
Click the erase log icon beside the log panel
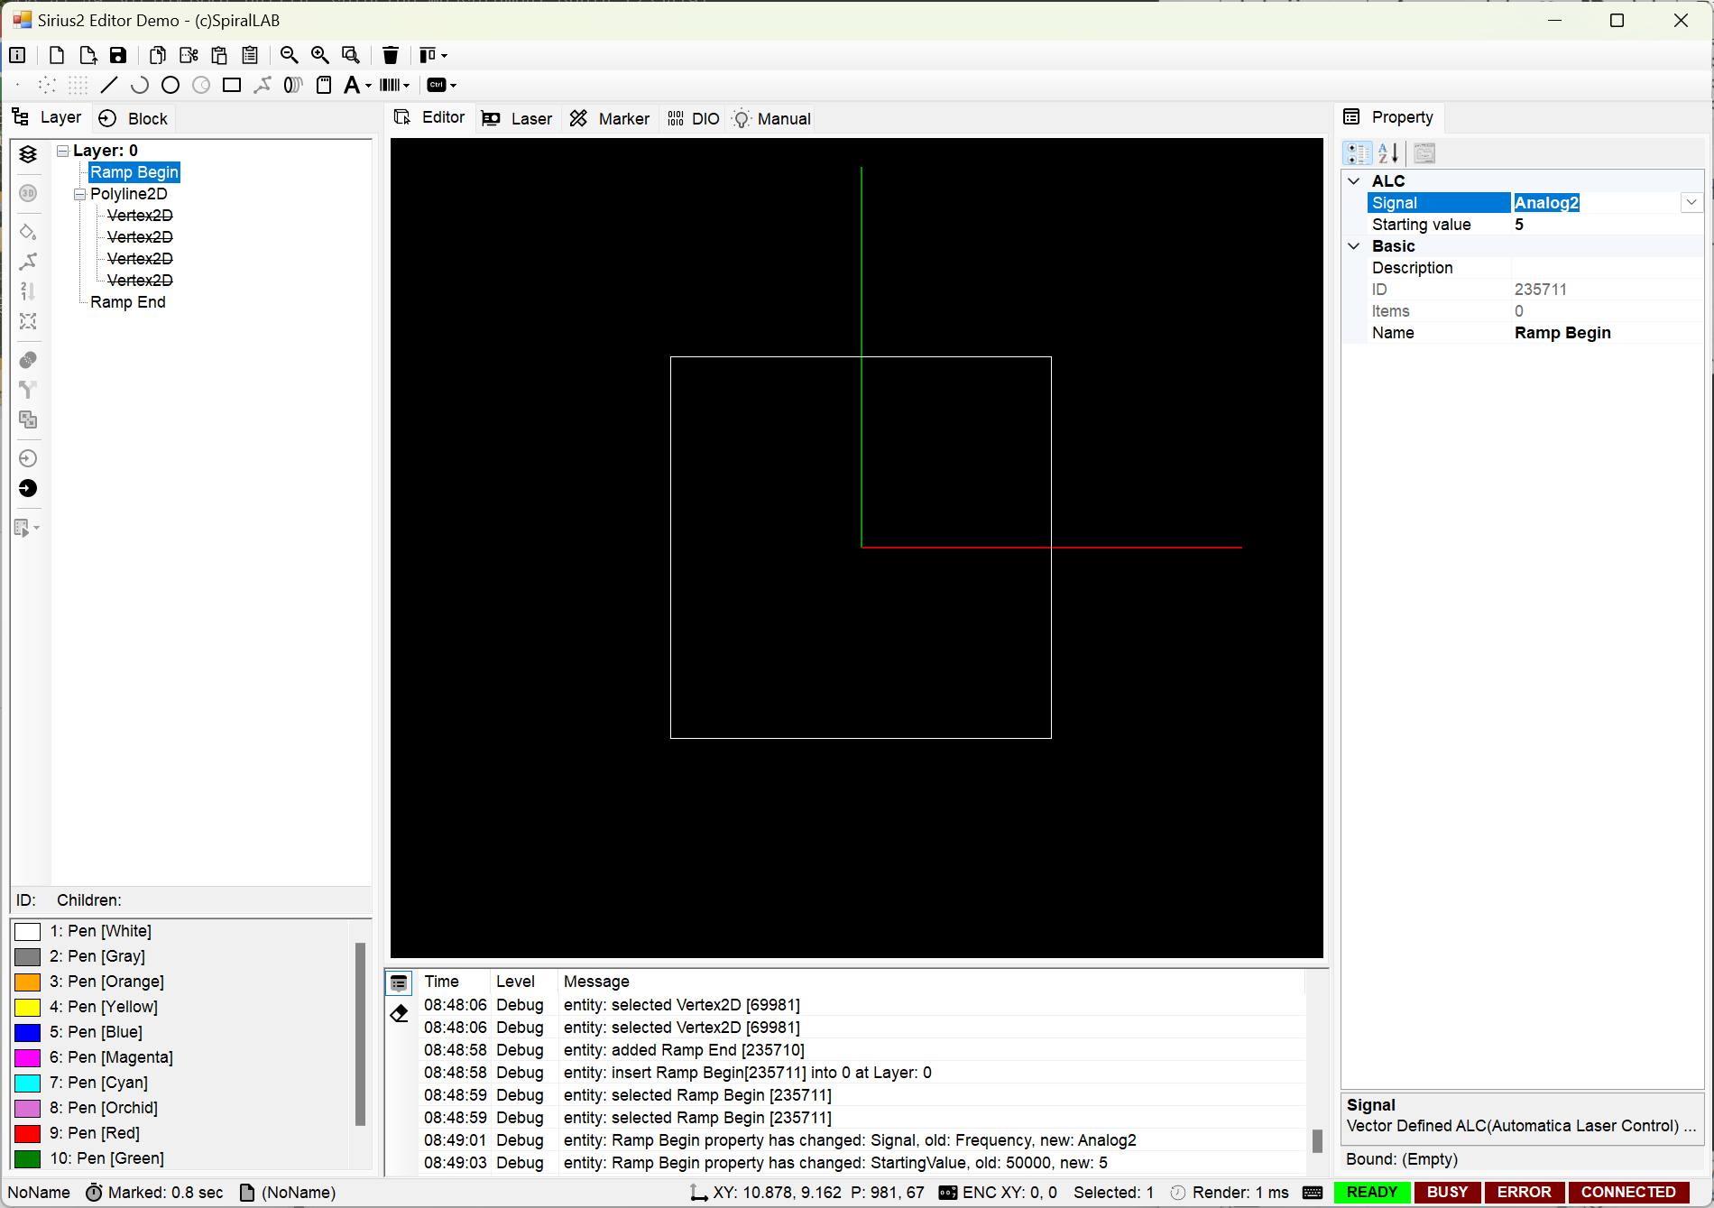[399, 1013]
